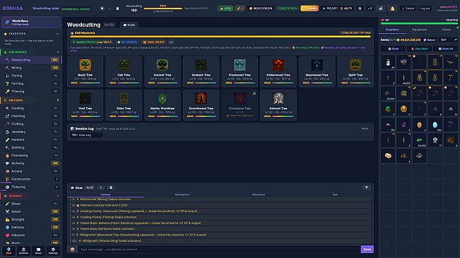The height and width of the screenshot is (258, 460).
Task: Open the World Boss banner
Action: point(31,23)
